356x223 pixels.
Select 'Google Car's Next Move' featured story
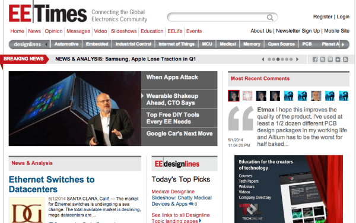(179, 136)
